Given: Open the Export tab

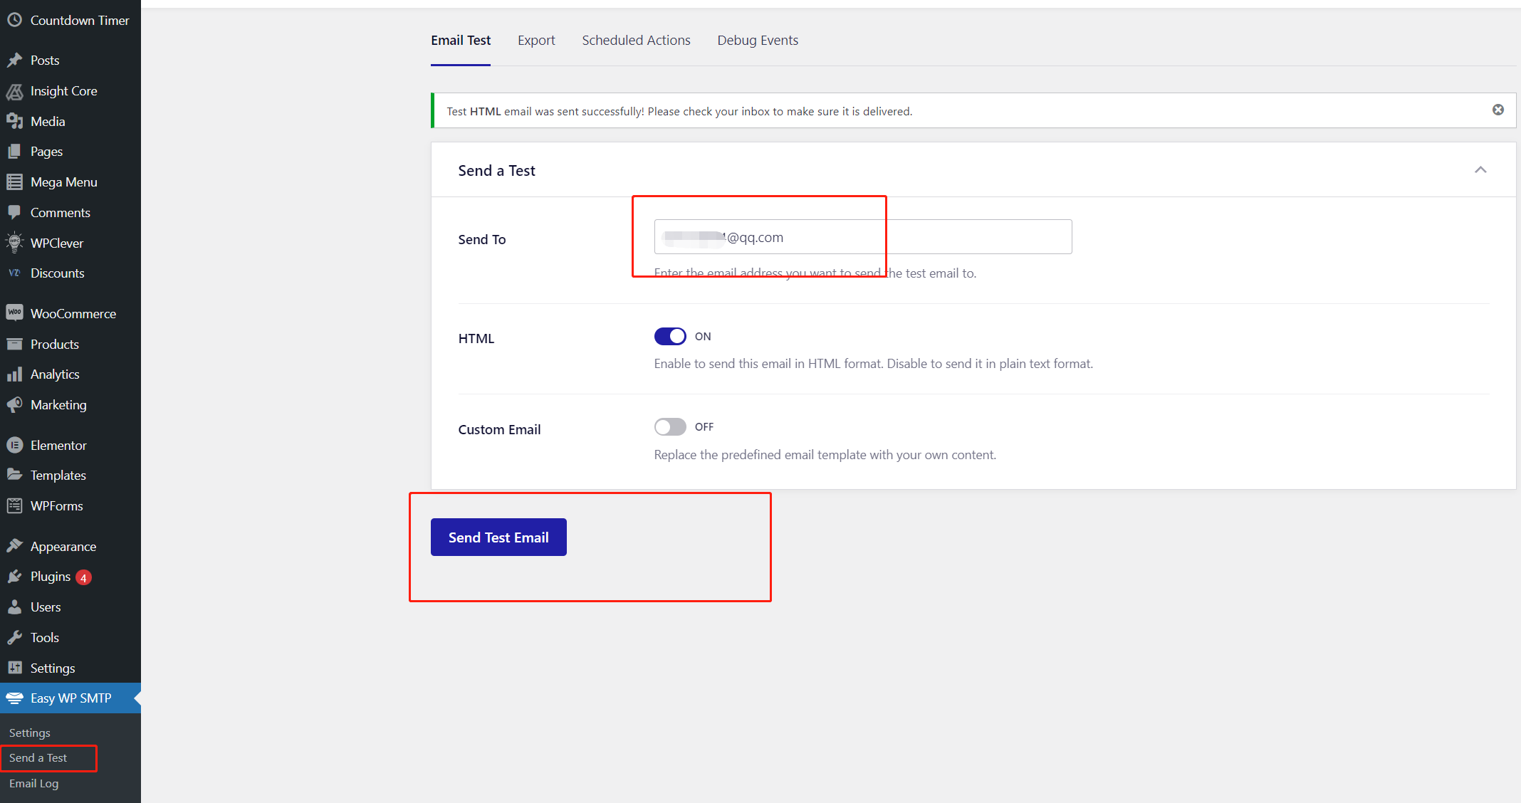Looking at the screenshot, I should (536, 40).
